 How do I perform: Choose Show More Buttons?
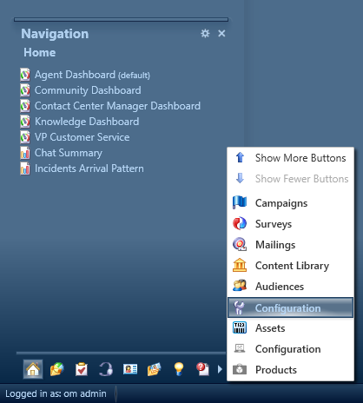pyautogui.click(x=290, y=158)
